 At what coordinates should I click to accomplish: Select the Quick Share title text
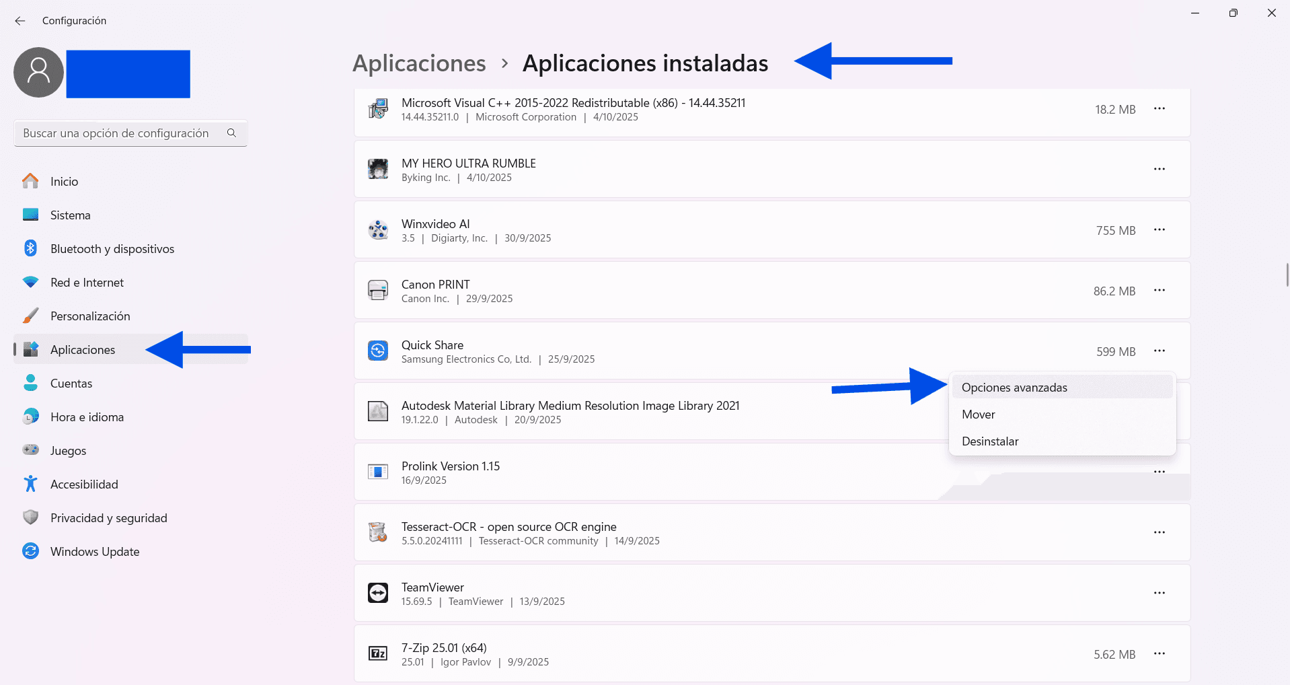coord(432,345)
